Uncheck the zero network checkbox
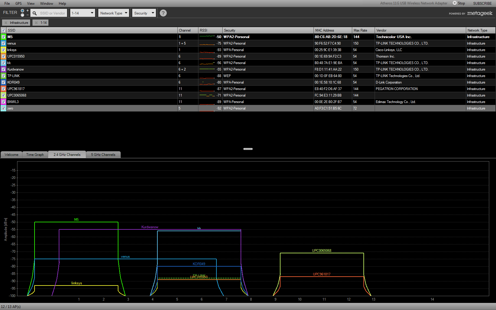This screenshot has height=310, width=496. click(x=3, y=108)
